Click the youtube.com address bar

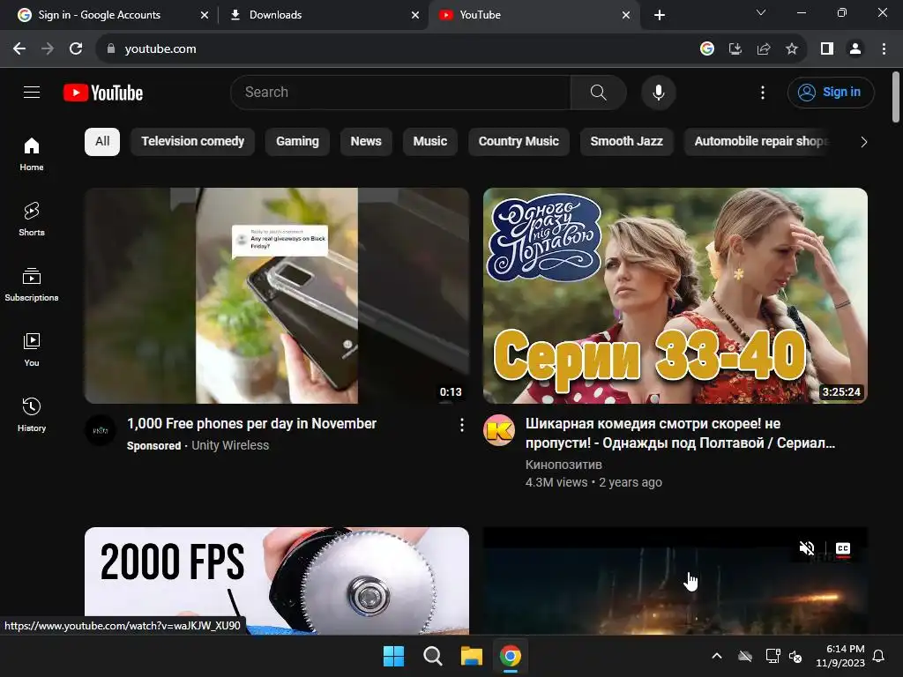coord(398,49)
